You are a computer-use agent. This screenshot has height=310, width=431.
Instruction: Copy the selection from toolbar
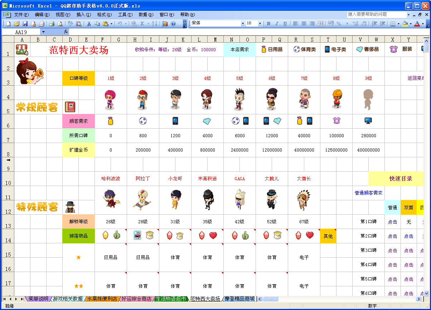[x=97, y=24]
